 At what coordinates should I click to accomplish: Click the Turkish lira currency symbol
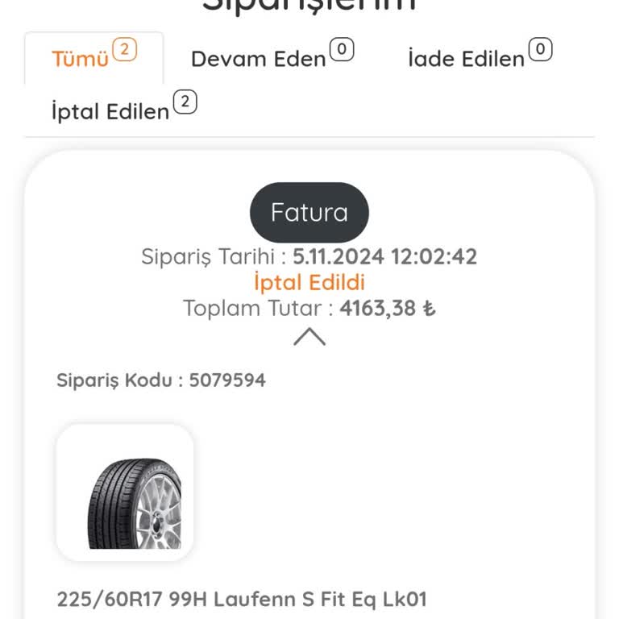[x=430, y=309]
